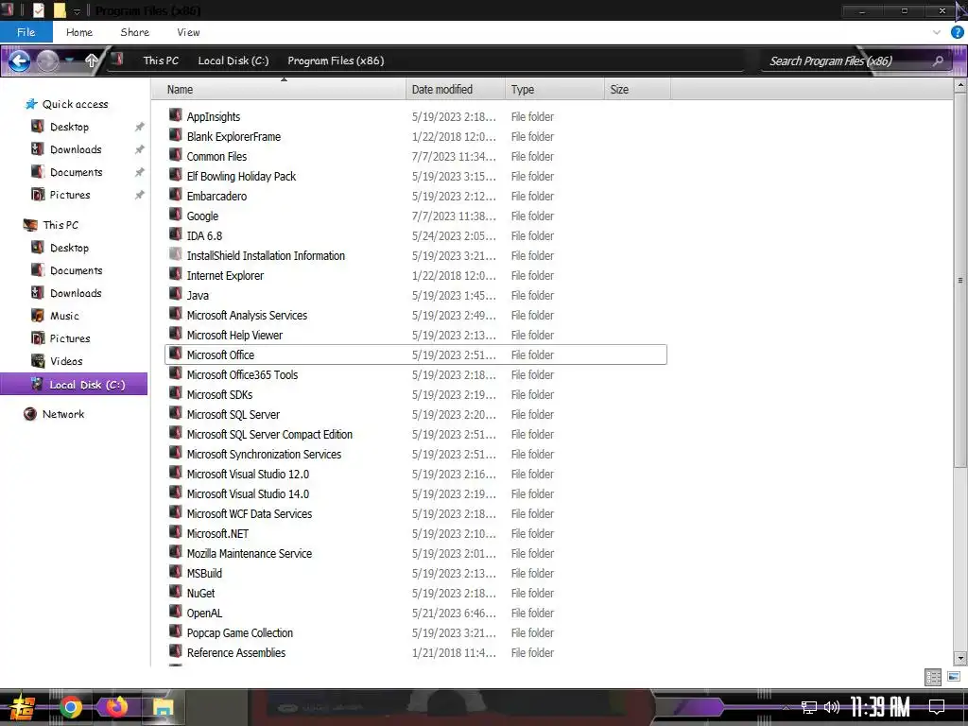Click scrollbar up arrow of file list

coord(960,86)
